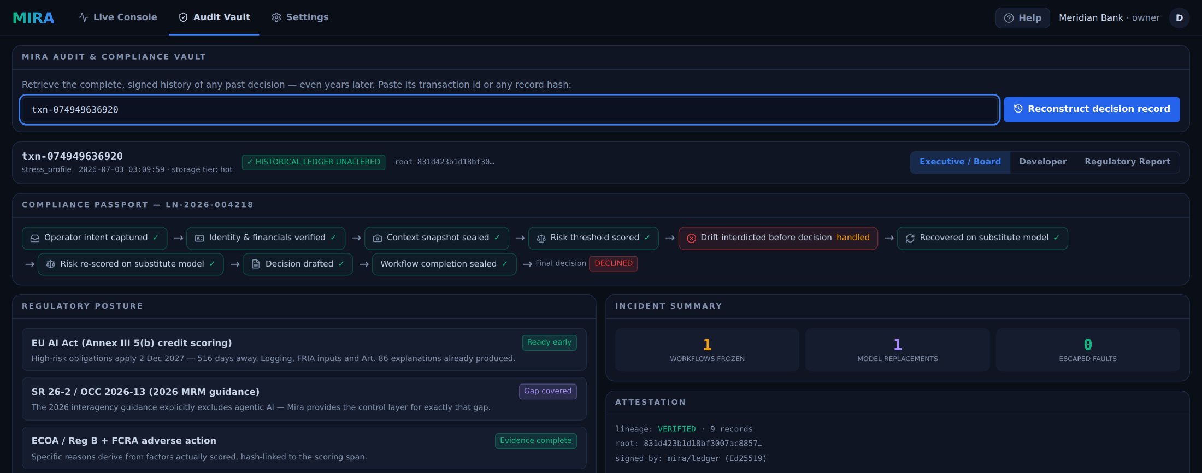The height and width of the screenshot is (473, 1202).
Task: Select the Executive / Board view
Action: [x=960, y=162]
